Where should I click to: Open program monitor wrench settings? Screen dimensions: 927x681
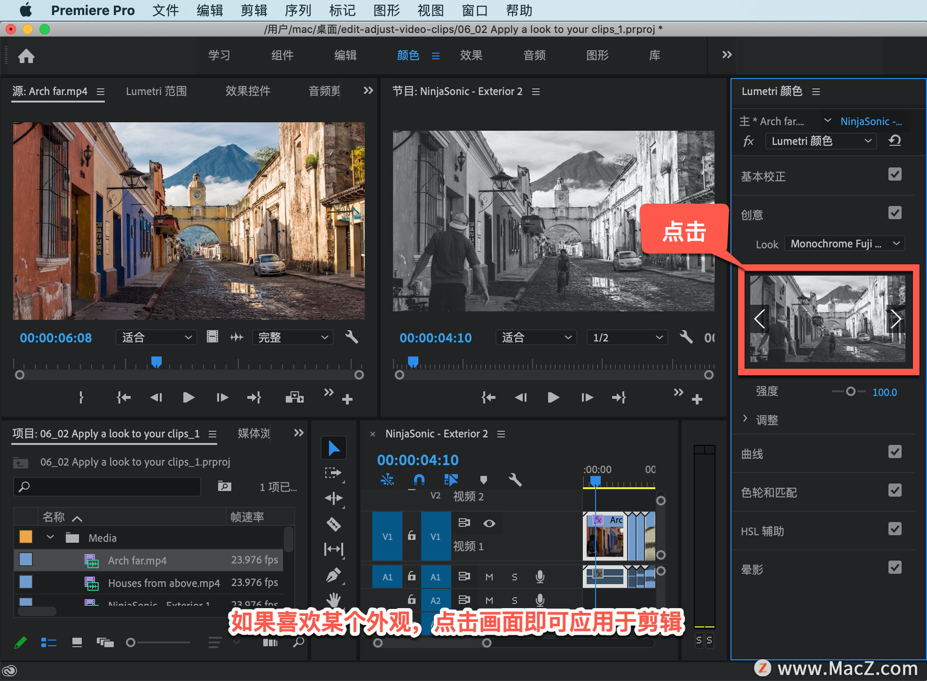pos(686,337)
